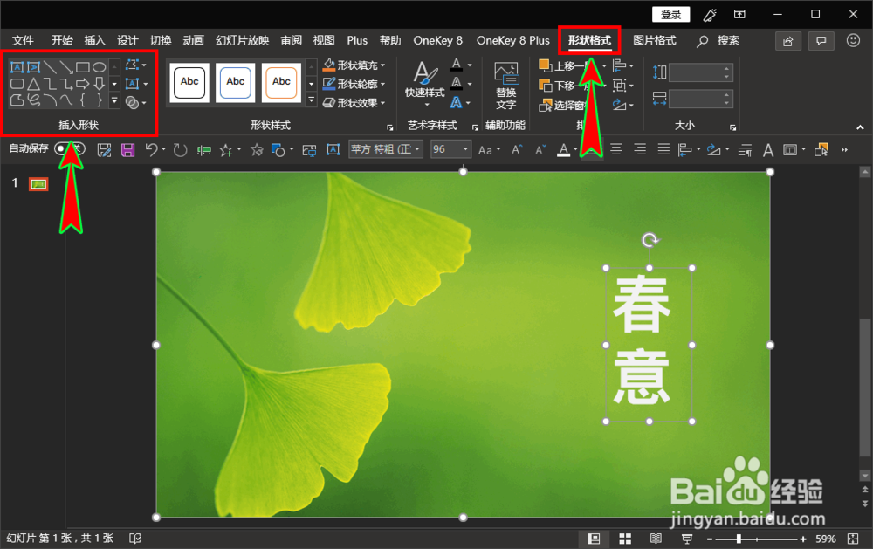Select the vertical text box shape

(x=33, y=67)
